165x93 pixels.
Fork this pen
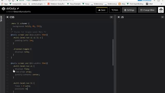coord(115,10)
